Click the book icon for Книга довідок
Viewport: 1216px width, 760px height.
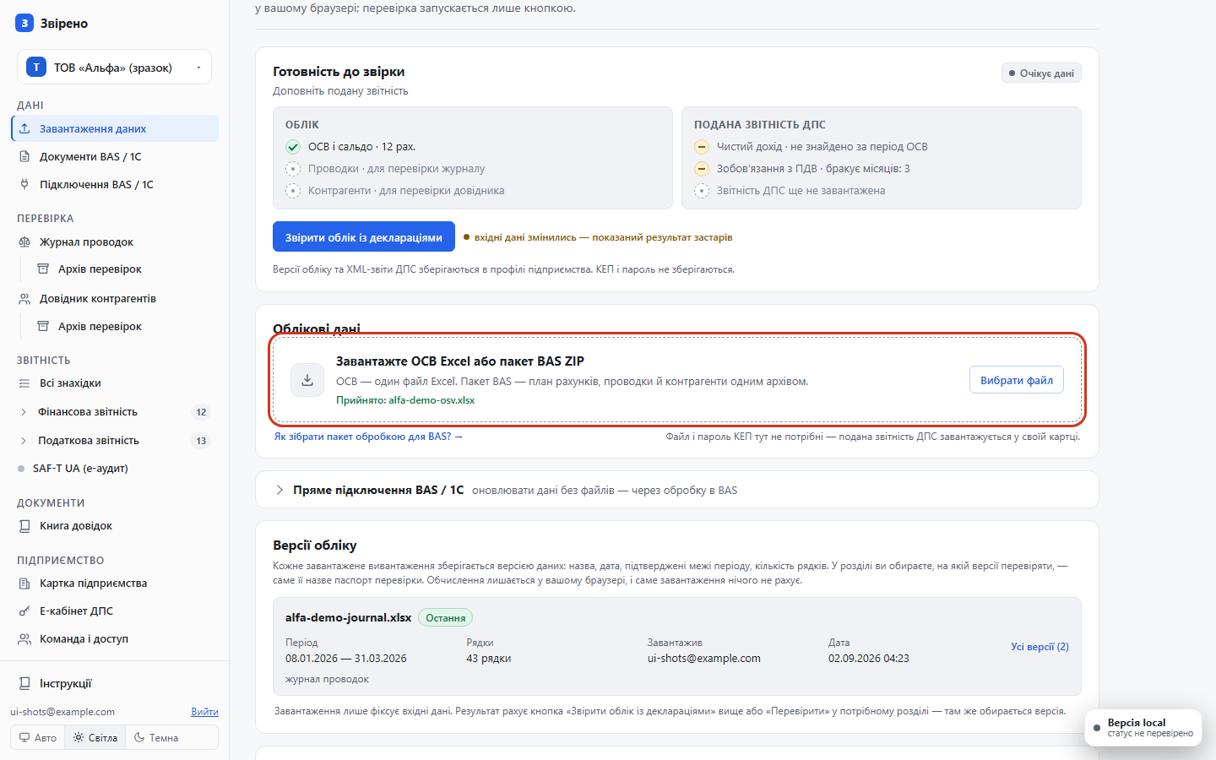click(x=24, y=525)
